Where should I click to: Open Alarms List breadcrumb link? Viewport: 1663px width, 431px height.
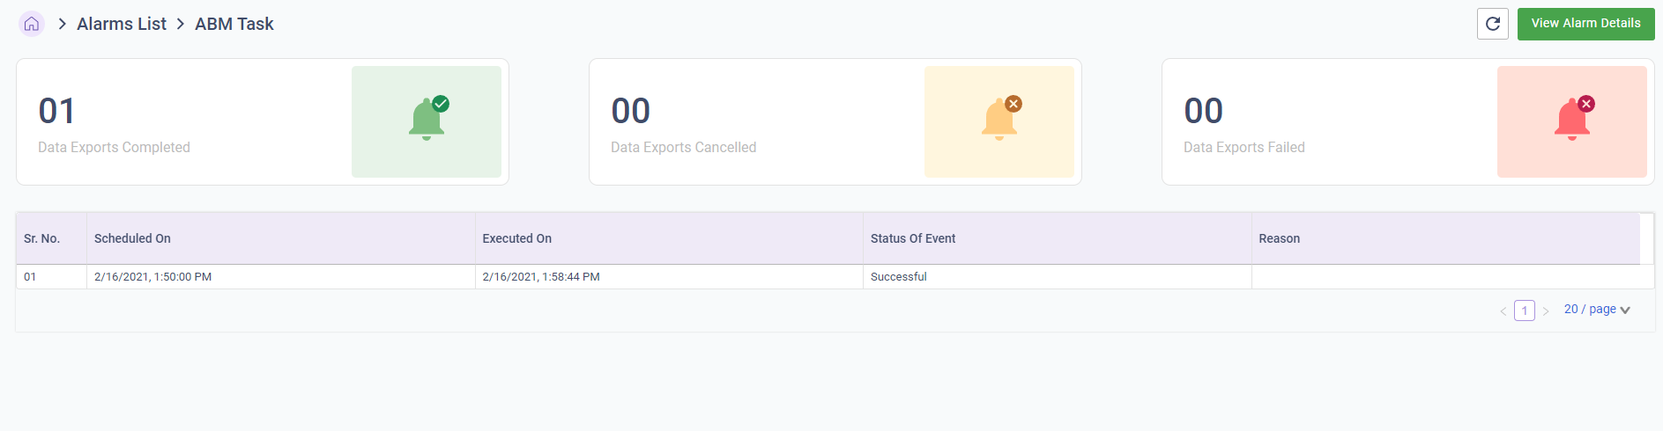tap(122, 24)
